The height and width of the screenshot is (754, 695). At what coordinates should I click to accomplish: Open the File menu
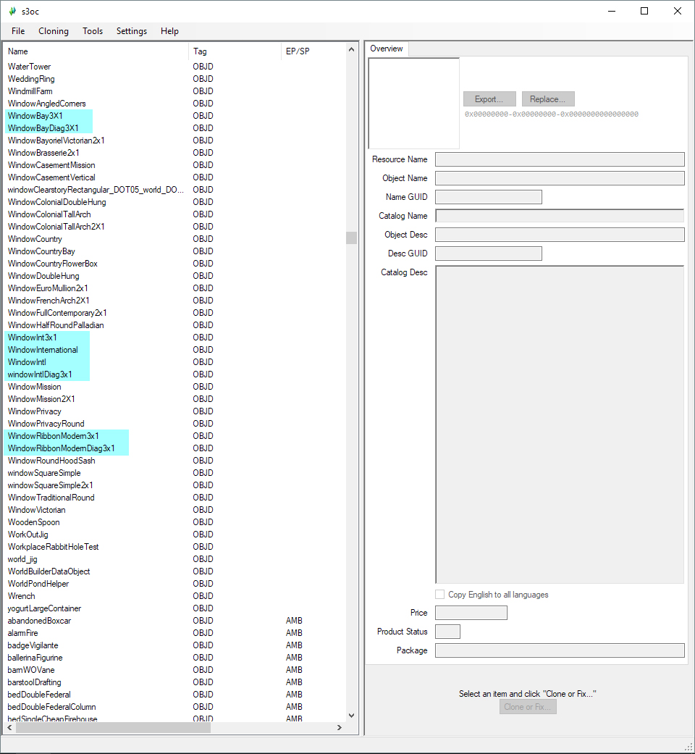(18, 30)
